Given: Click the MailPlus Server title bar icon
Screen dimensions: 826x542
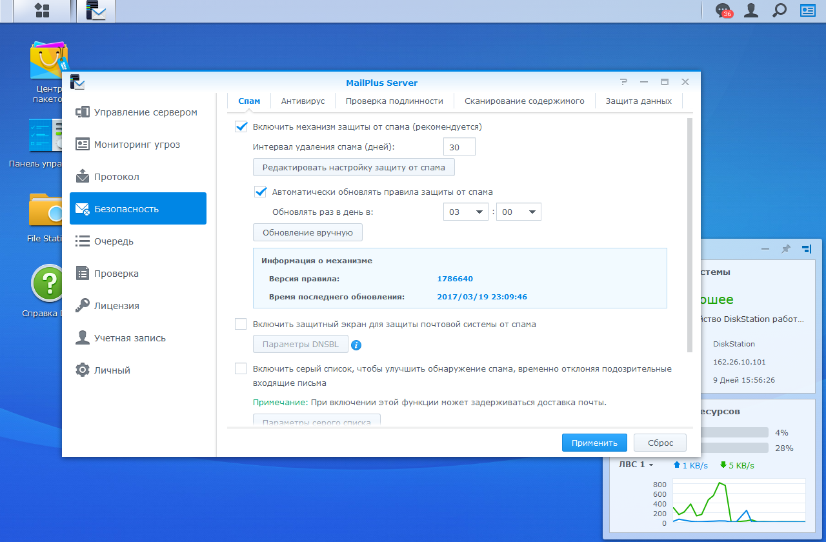Looking at the screenshot, I should [x=77, y=82].
